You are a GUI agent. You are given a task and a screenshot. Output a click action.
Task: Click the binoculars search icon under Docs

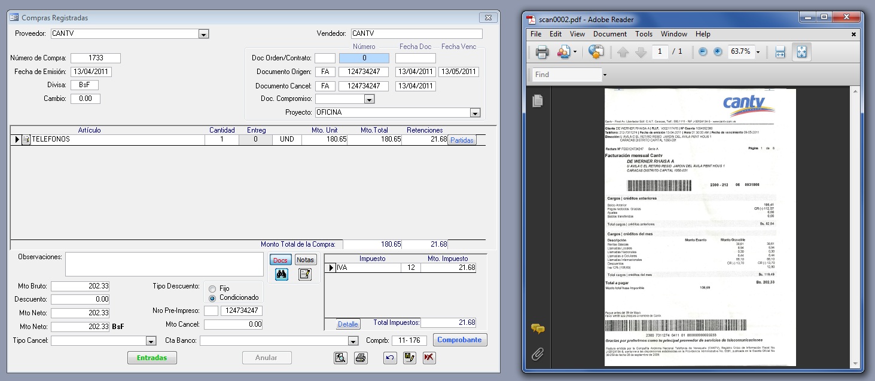tap(281, 275)
